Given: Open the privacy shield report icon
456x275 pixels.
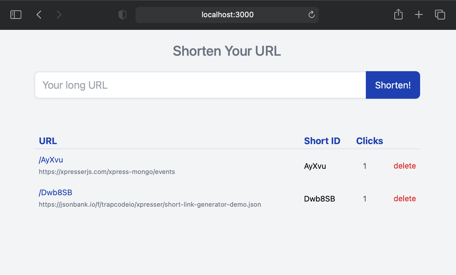Looking at the screenshot, I should tap(122, 15).
